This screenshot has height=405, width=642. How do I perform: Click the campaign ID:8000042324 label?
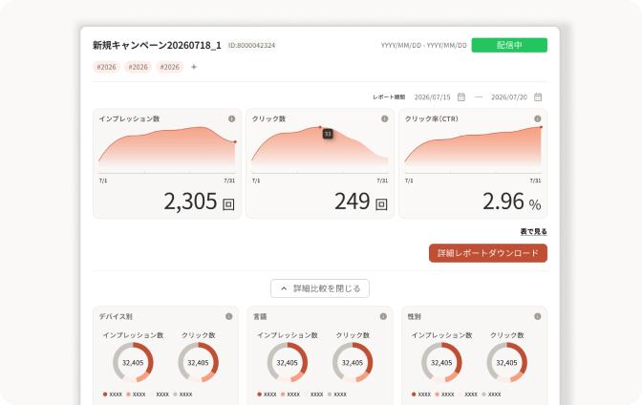[252, 45]
